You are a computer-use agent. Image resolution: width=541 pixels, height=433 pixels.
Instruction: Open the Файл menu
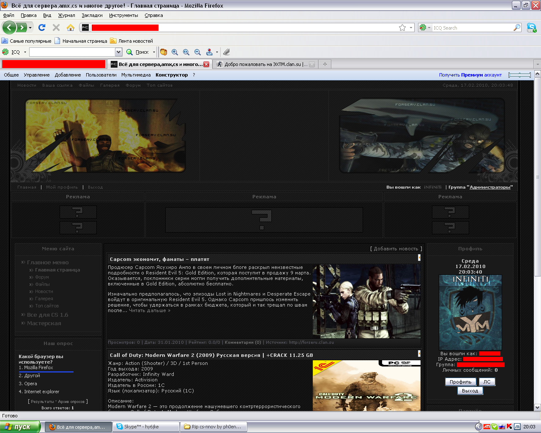[x=8, y=15]
